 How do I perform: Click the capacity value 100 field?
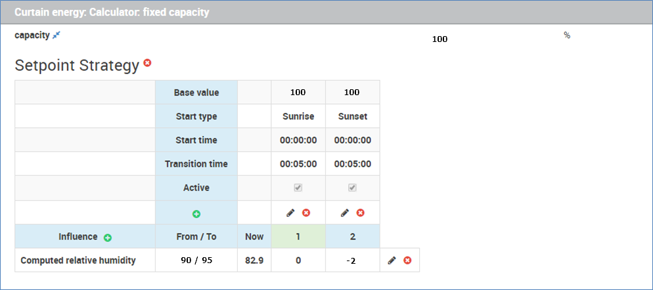point(439,39)
